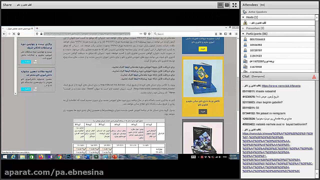
Task: Switch share pod to fit-to-screen view
Action: (220, 5)
